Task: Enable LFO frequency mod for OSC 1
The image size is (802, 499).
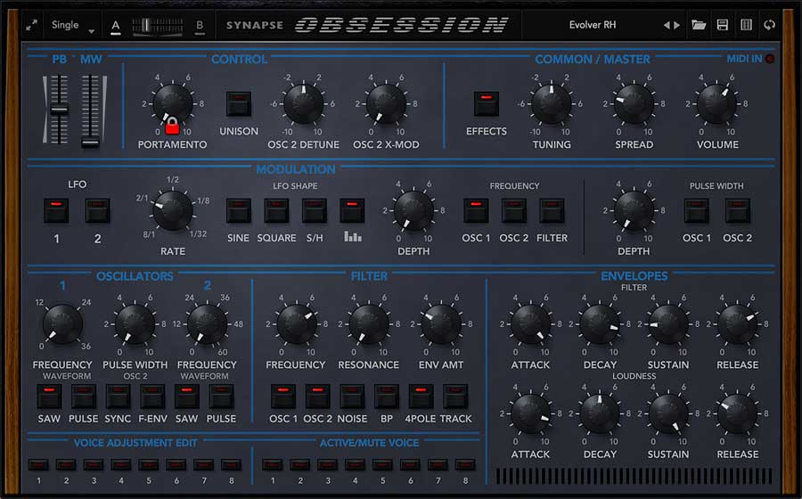Action: [476, 210]
